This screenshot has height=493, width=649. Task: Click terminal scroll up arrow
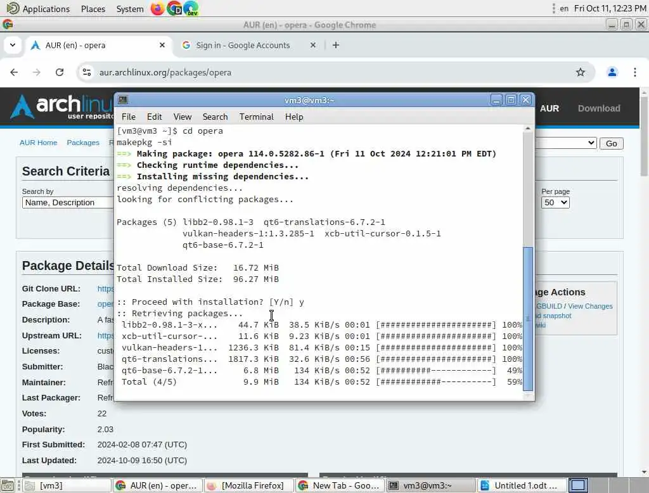(x=527, y=129)
